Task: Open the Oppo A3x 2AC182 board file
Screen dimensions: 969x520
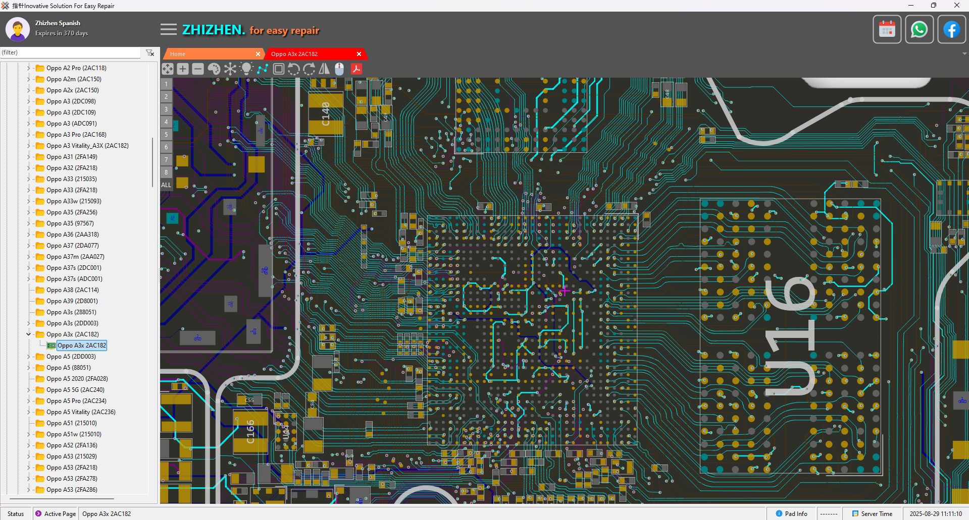Action: [82, 345]
